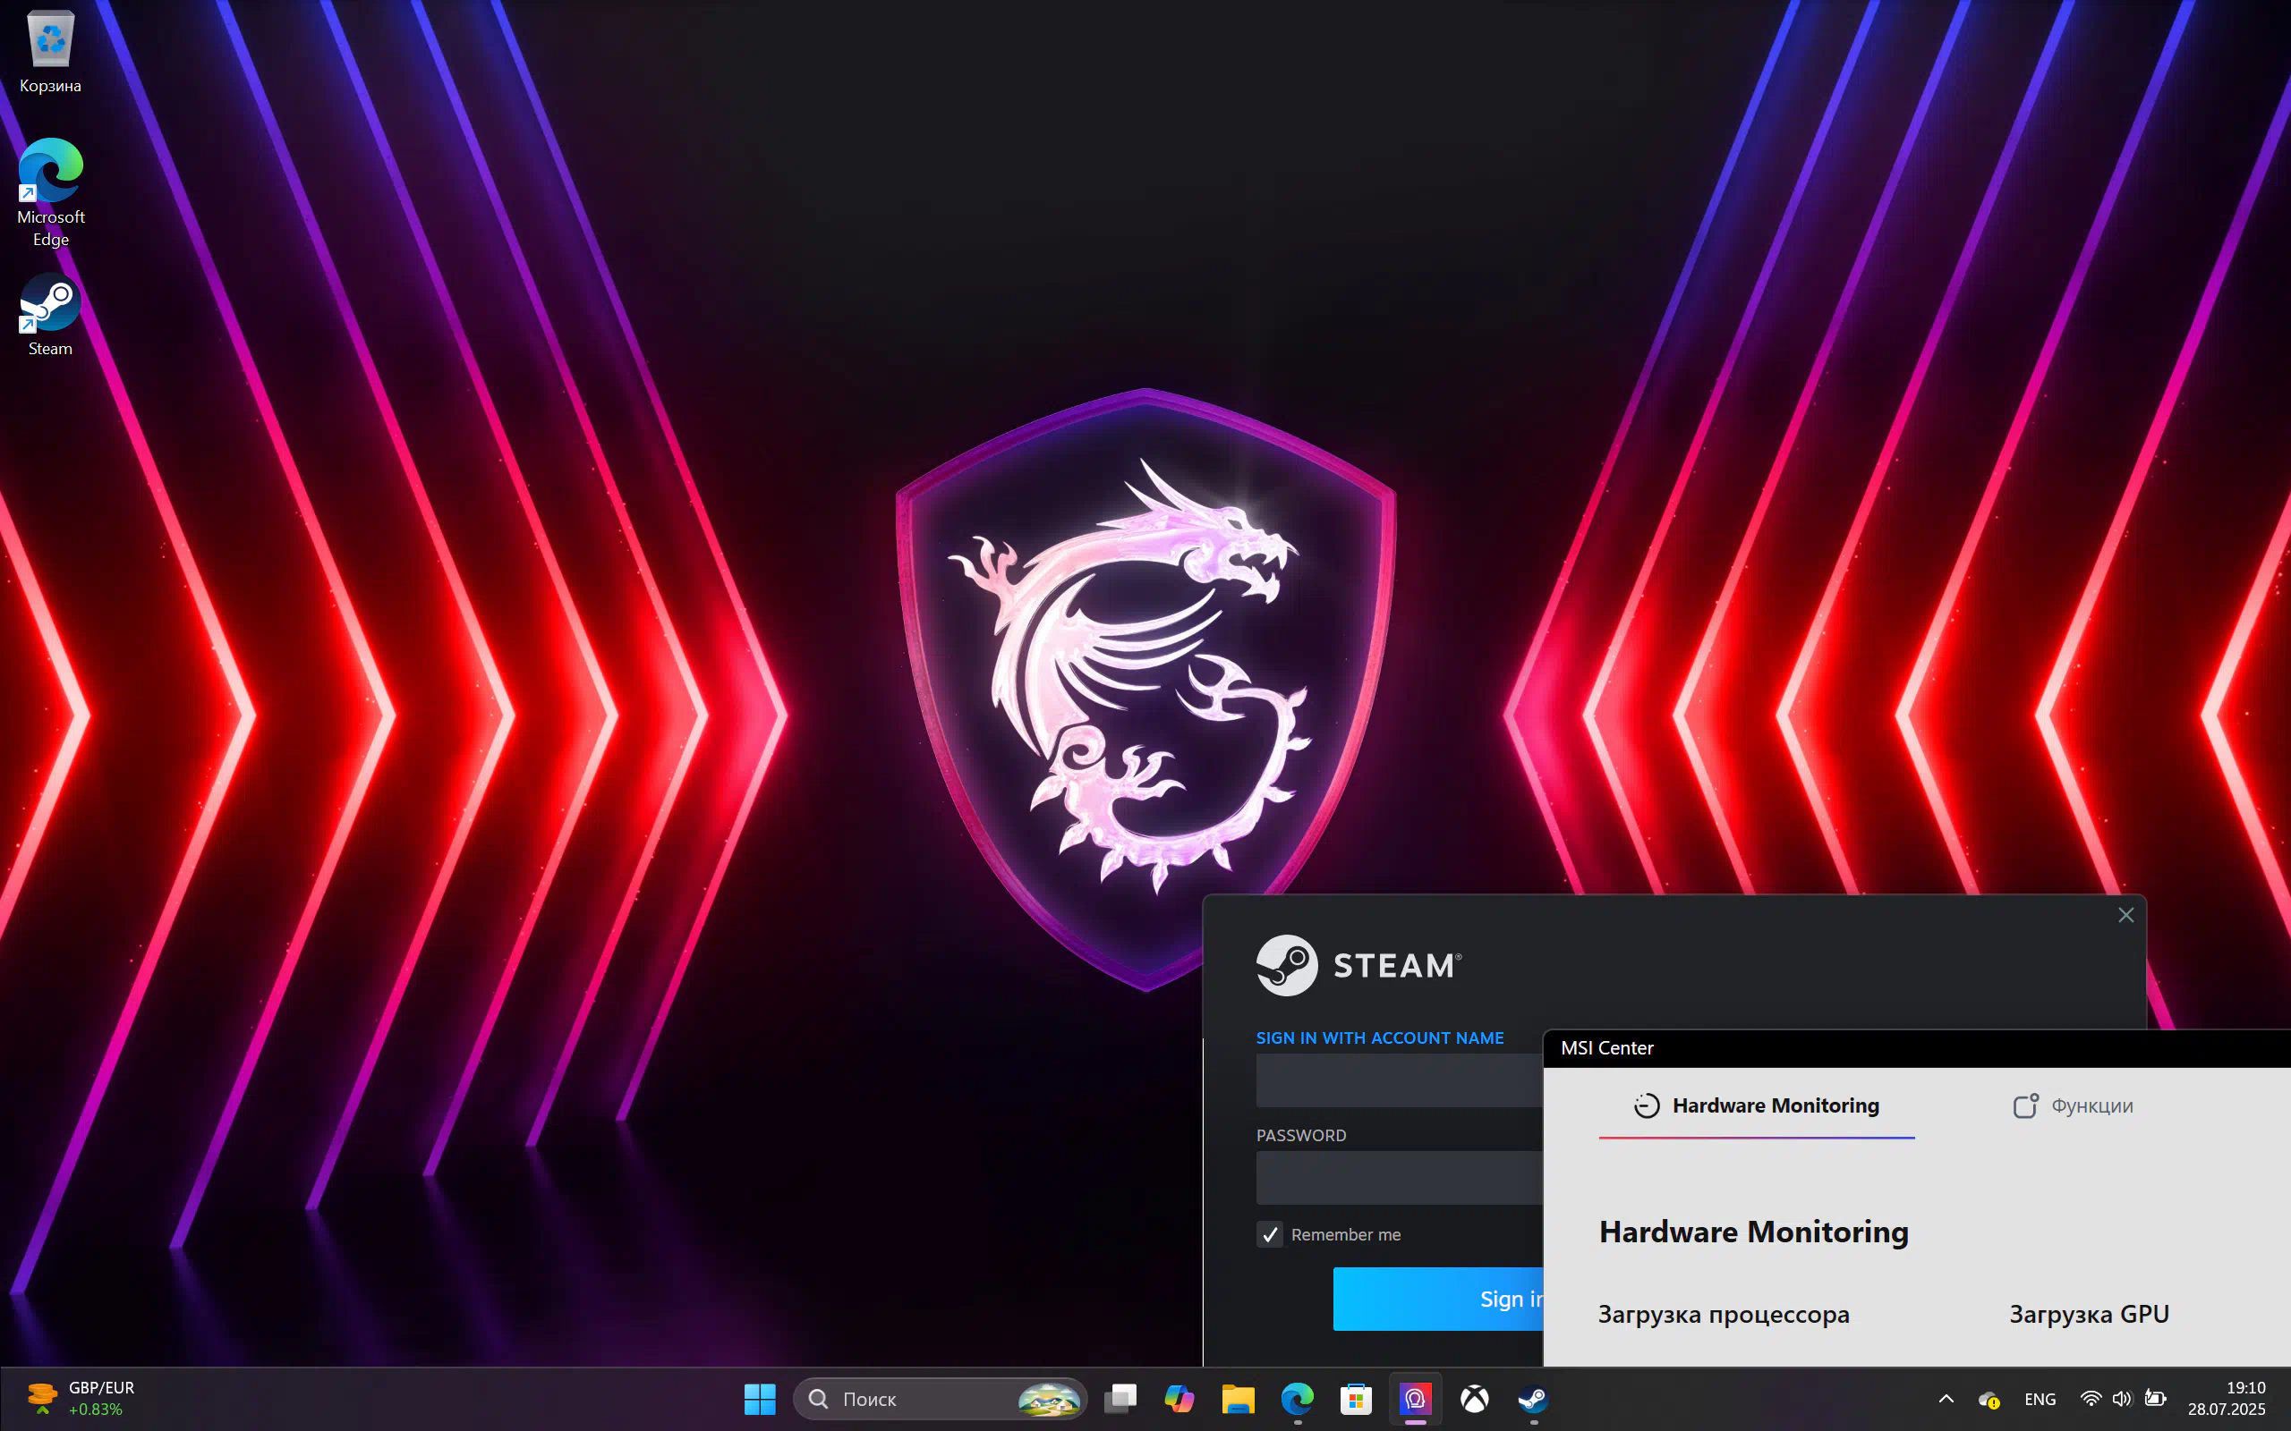Click the Hardware Monitoring gauge icon
The width and height of the screenshot is (2291, 1431).
coord(1648,1105)
